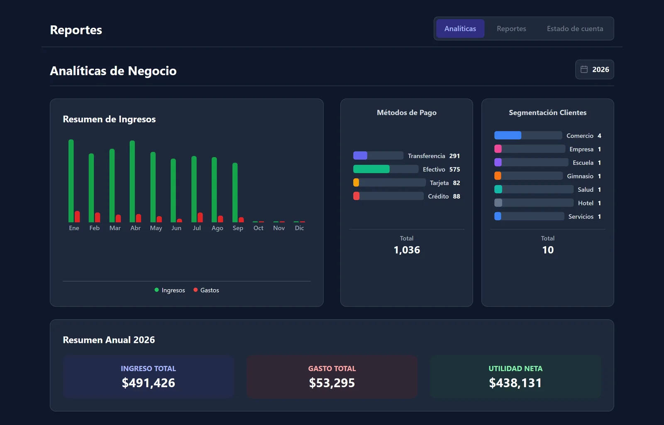Click the Efectivo count 575
The image size is (664, 425).
pos(455,169)
